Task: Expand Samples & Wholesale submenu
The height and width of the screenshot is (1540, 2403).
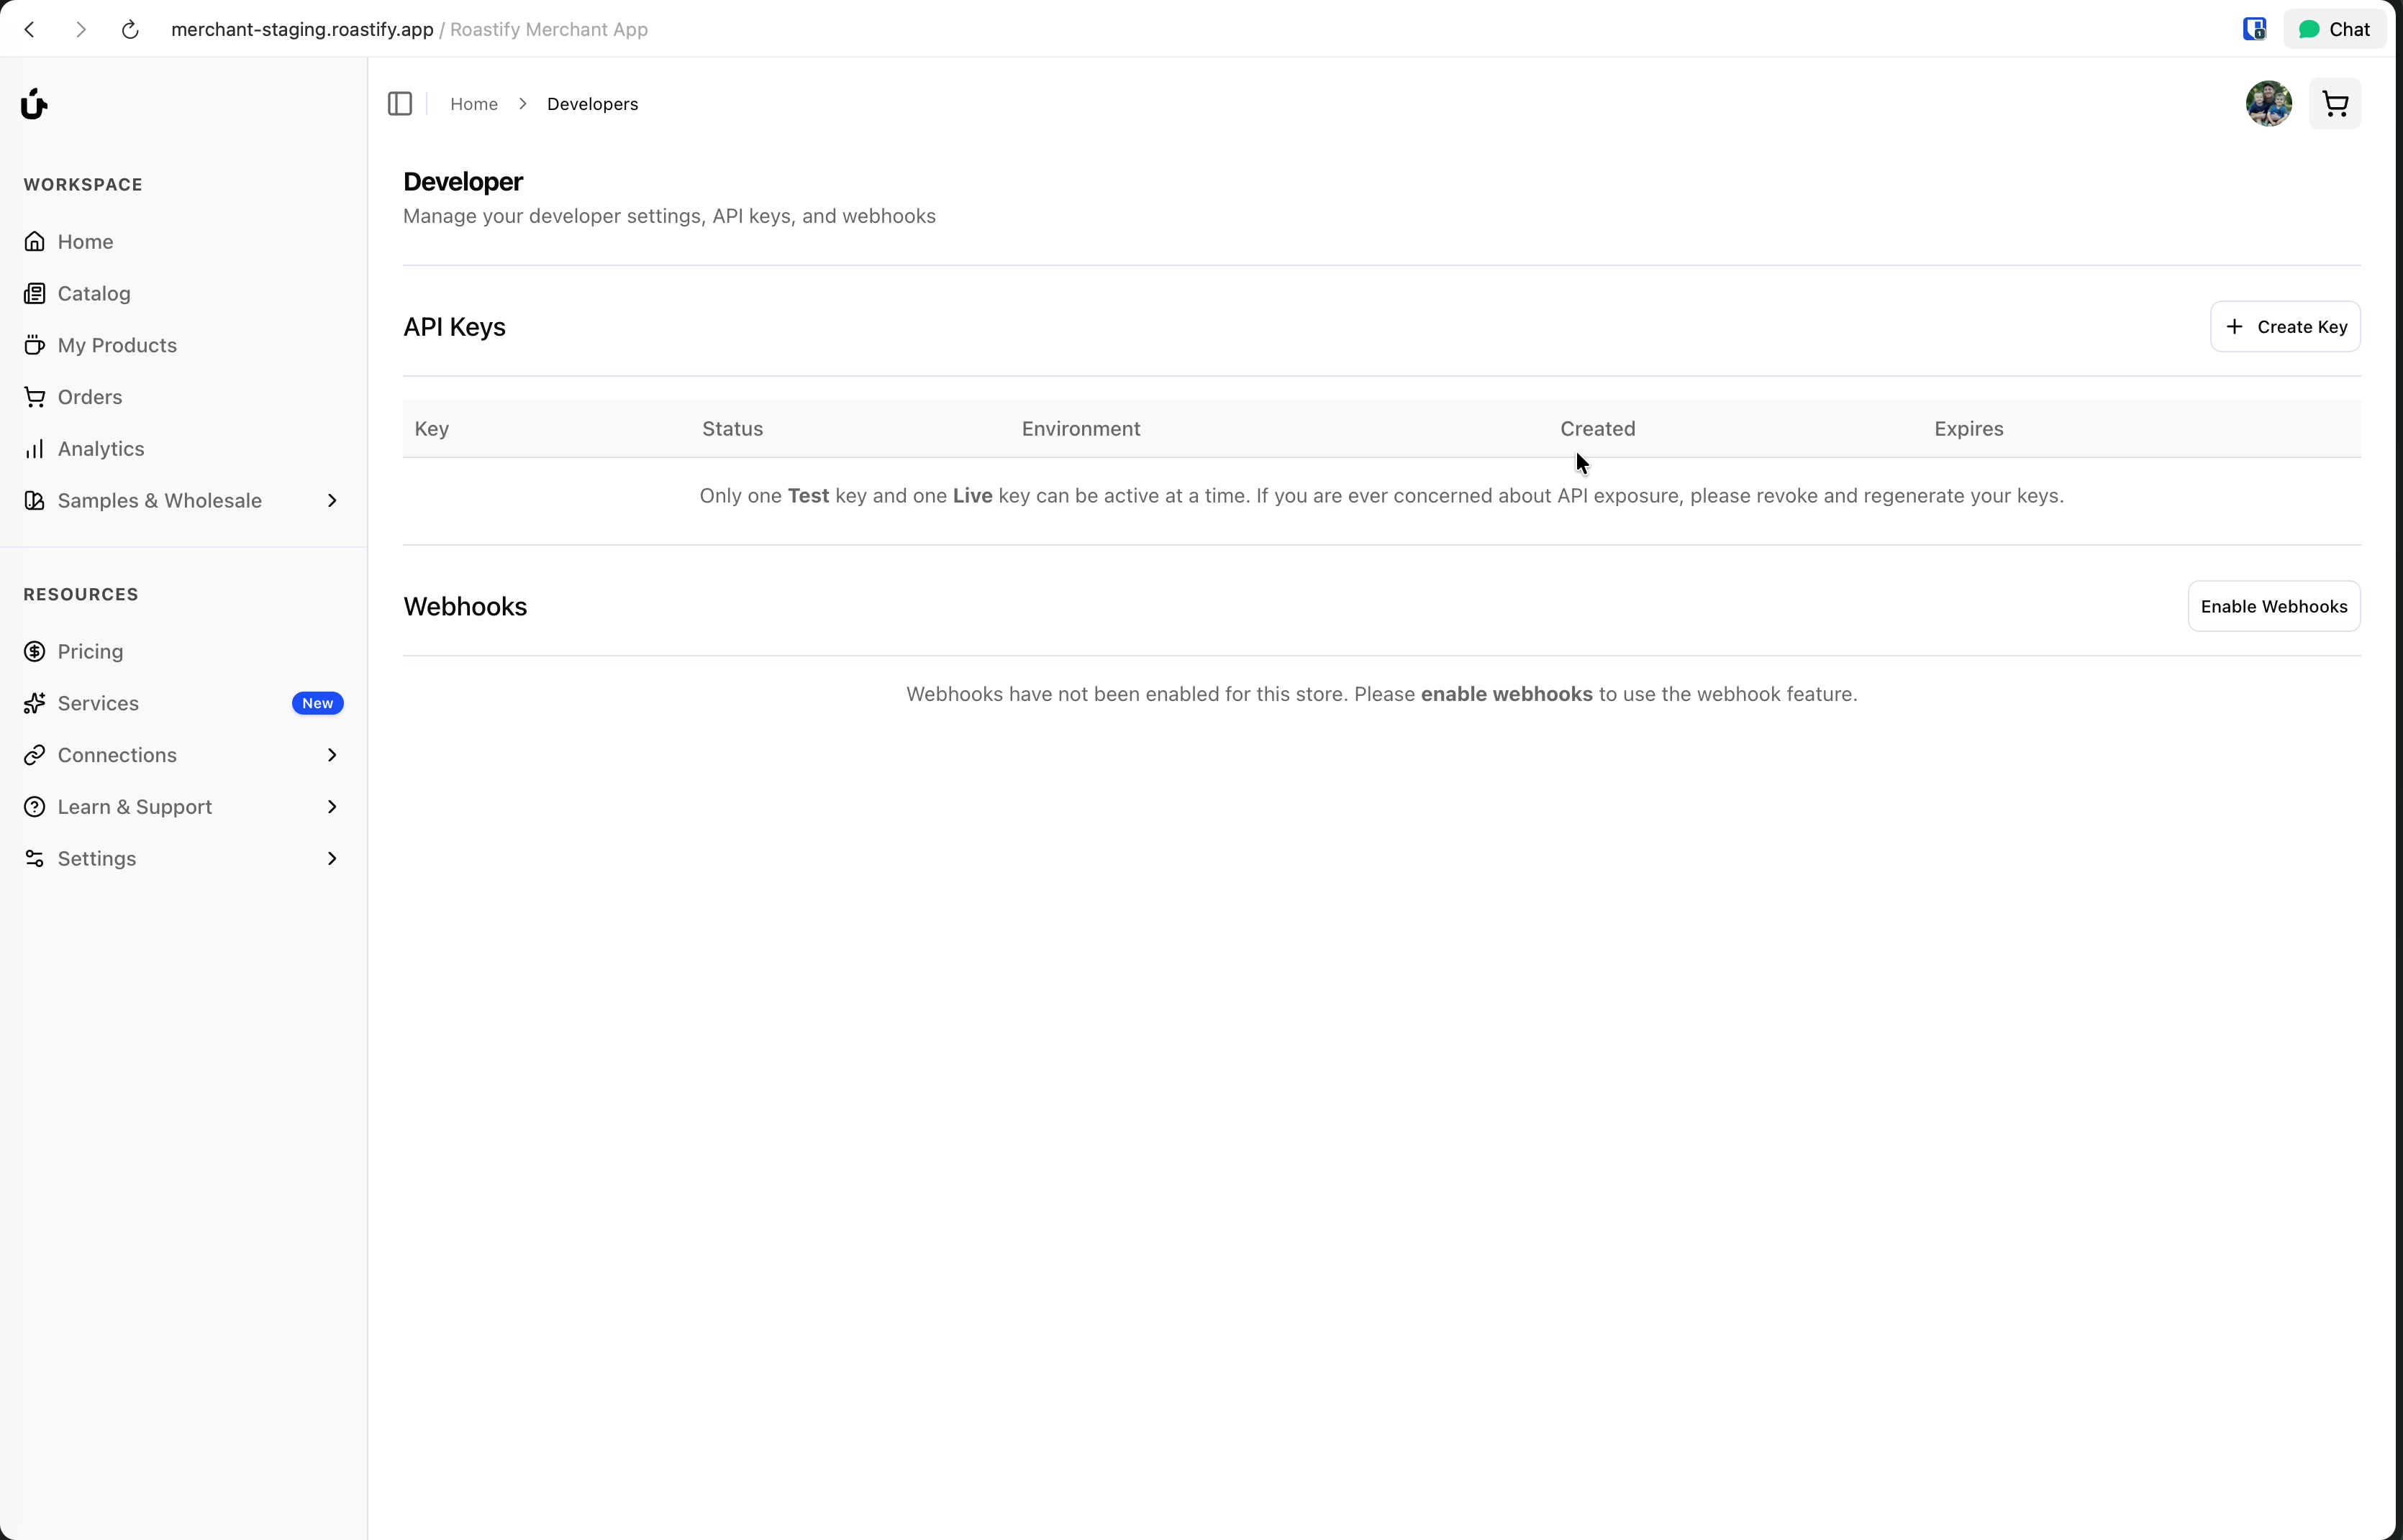Action: tap(331, 501)
